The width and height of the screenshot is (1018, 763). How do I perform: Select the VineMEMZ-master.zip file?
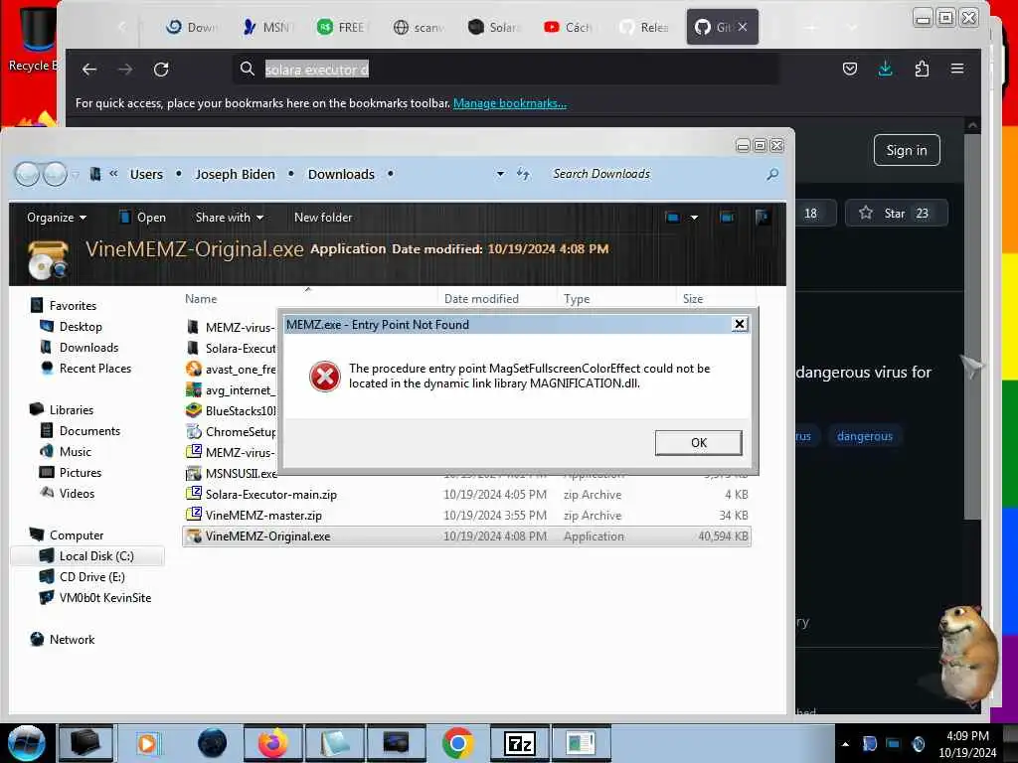262,516
